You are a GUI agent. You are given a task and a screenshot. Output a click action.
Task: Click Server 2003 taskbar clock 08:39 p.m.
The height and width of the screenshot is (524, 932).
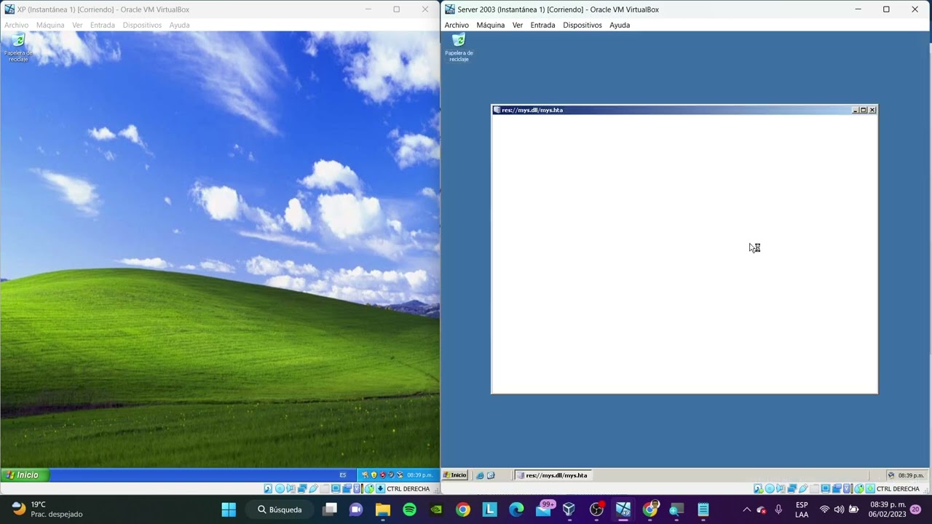point(911,475)
